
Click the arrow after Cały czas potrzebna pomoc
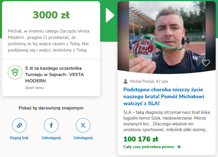(179, 147)
